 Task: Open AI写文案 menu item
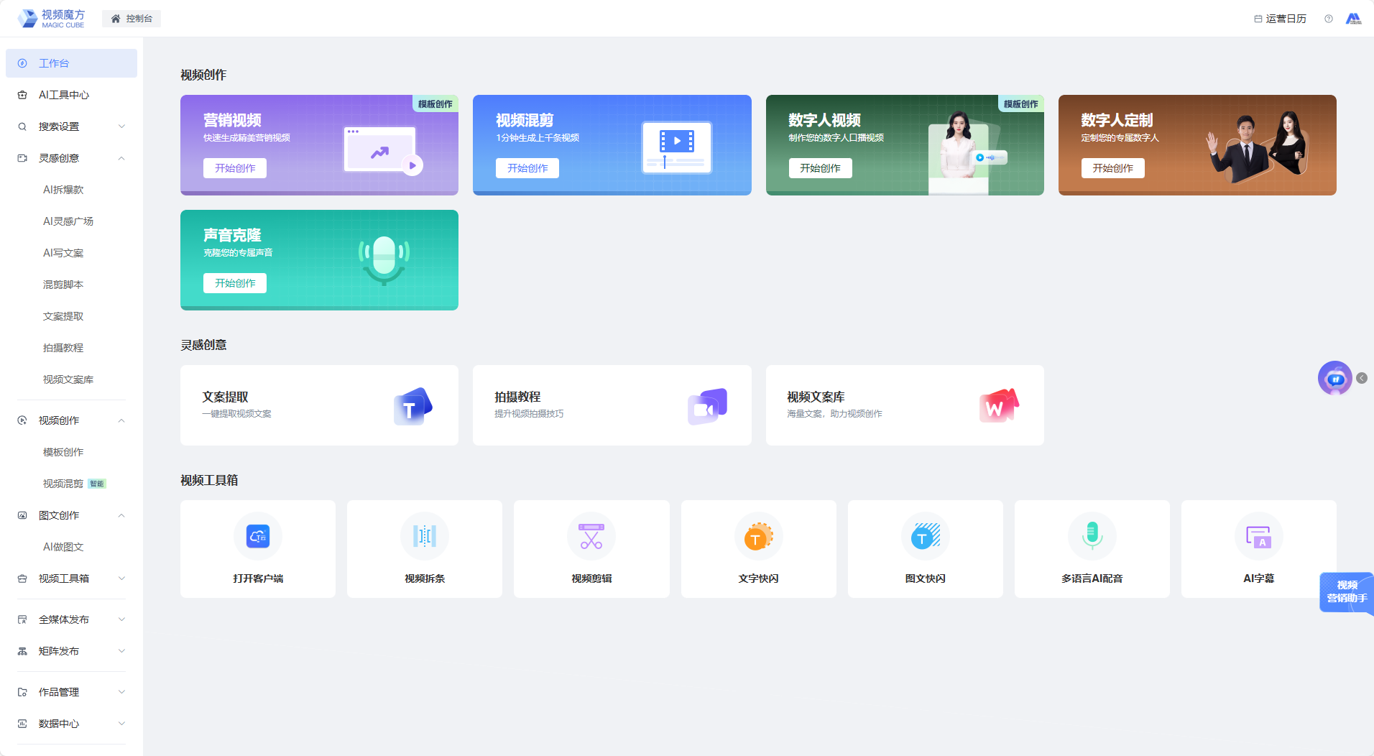click(63, 253)
